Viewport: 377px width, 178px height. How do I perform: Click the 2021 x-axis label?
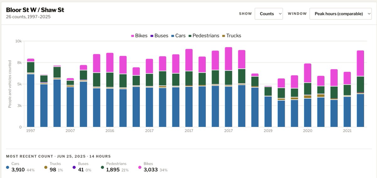(347, 131)
